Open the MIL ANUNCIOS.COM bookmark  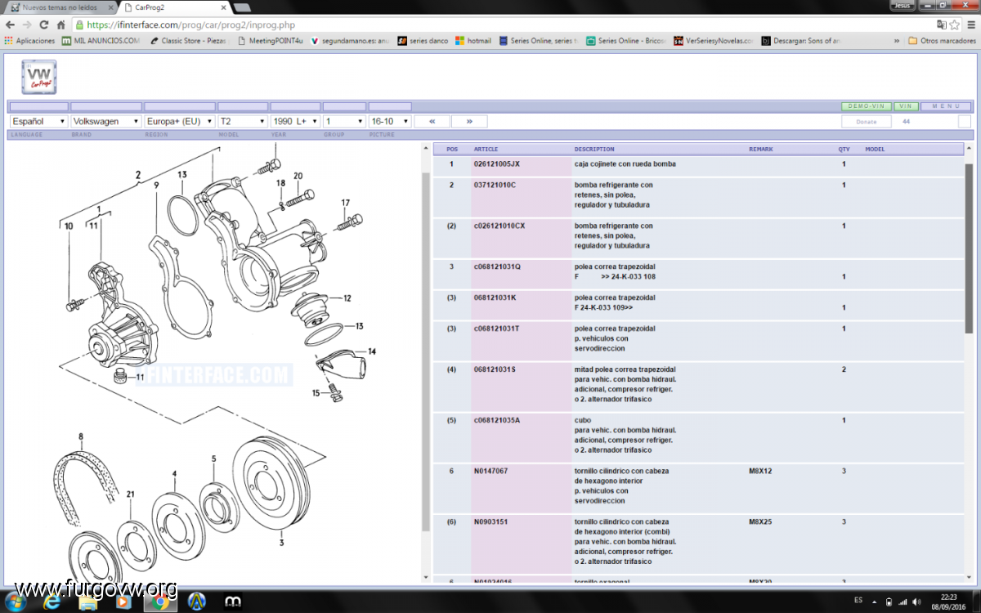101,41
